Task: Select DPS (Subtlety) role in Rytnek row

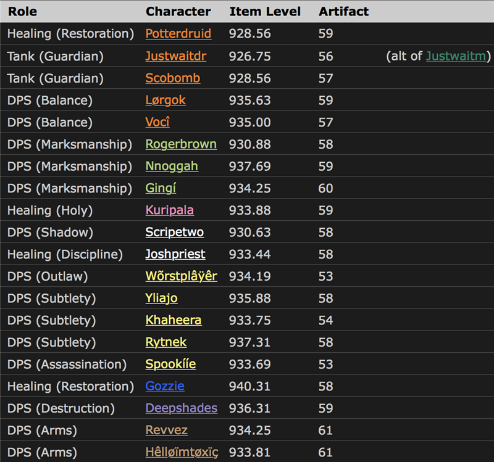Action: [52, 342]
